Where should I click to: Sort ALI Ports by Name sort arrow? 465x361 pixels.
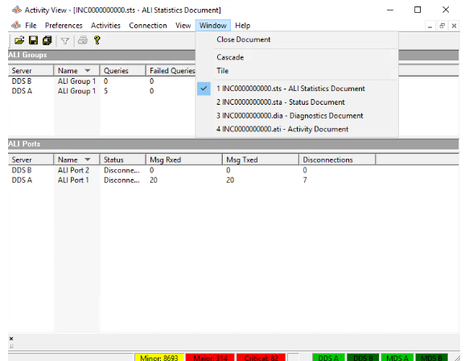tap(87, 160)
